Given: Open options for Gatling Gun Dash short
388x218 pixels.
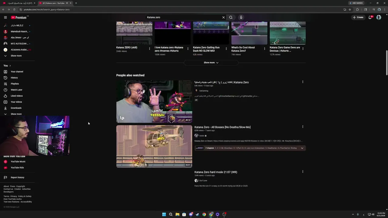Looking at the screenshot, I should pos(226,48).
